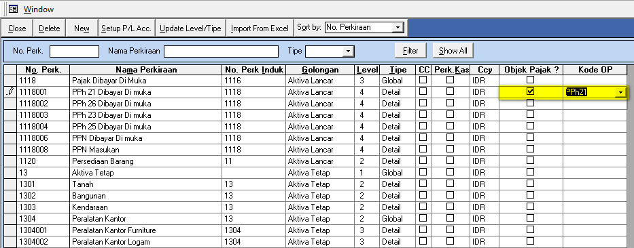Screen dimensions: 634x248
Task: Tick Perk.Kas checkbox for row 1301
Action: [450, 184]
